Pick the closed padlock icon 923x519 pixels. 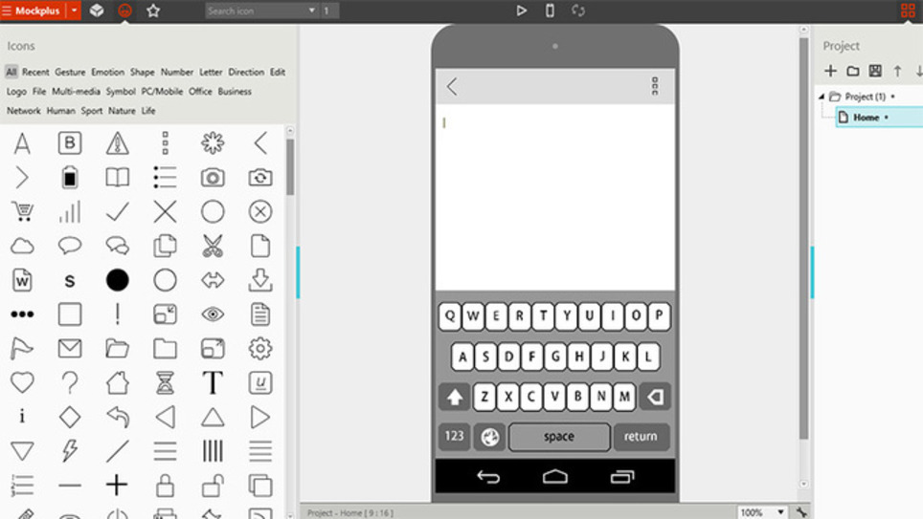165,486
